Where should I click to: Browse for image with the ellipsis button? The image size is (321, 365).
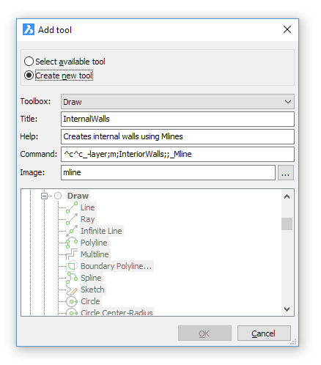pyautogui.click(x=286, y=172)
